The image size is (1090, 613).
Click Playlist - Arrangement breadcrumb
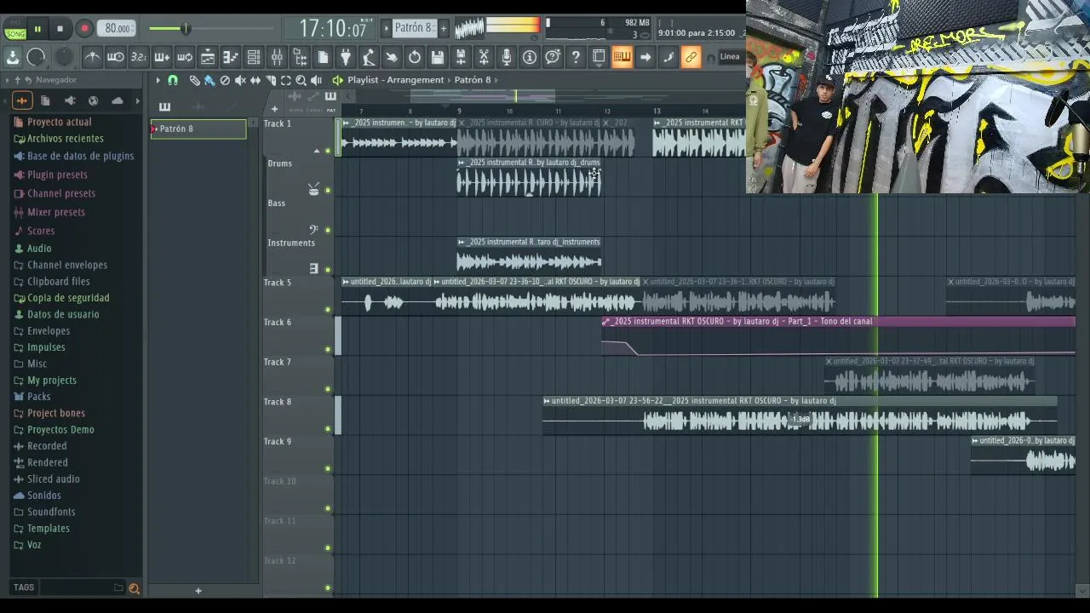click(x=396, y=80)
